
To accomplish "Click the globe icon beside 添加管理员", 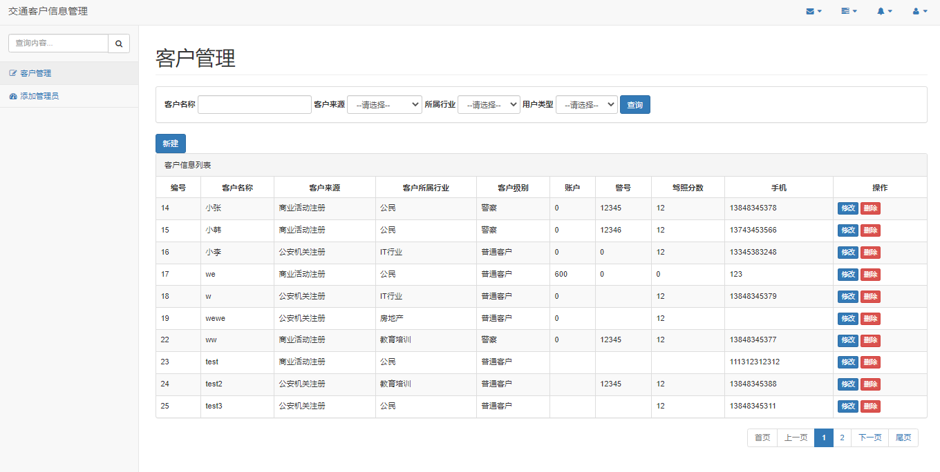I will pyautogui.click(x=12, y=95).
